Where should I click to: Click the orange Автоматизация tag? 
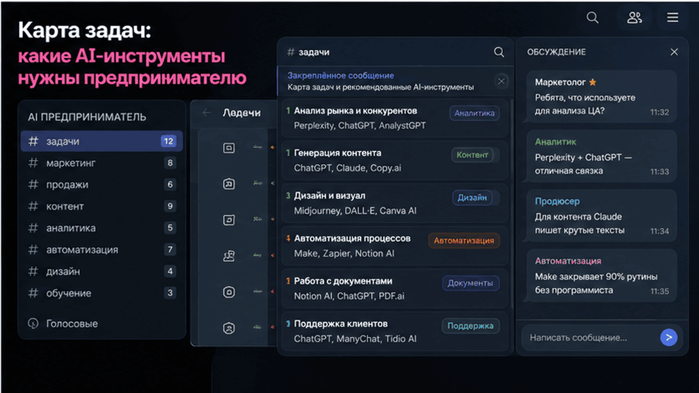[x=464, y=240]
